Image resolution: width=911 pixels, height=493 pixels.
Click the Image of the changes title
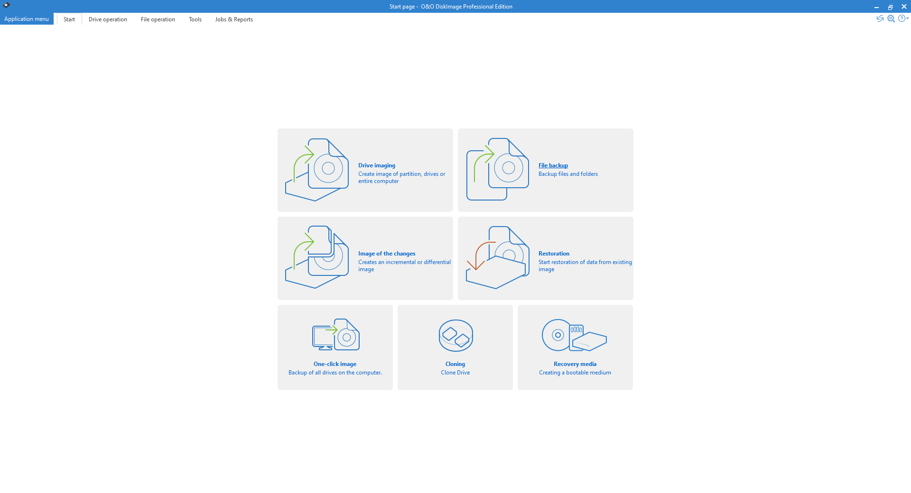pos(387,254)
